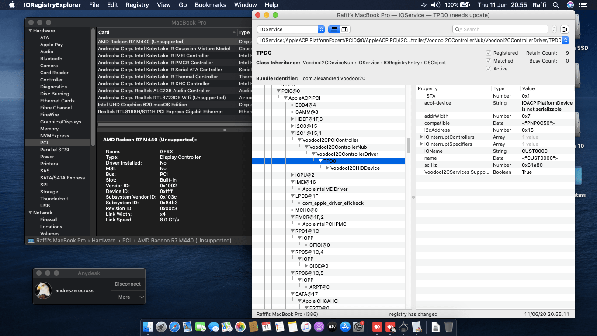Open the Apple menu
Screen dimensions: 597x336
[x=12, y=5]
